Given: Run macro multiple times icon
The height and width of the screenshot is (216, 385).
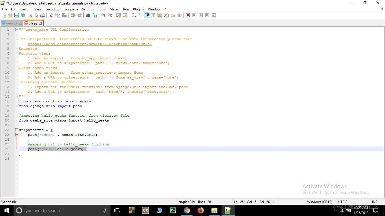Looking at the screenshot, I should pos(207,15).
